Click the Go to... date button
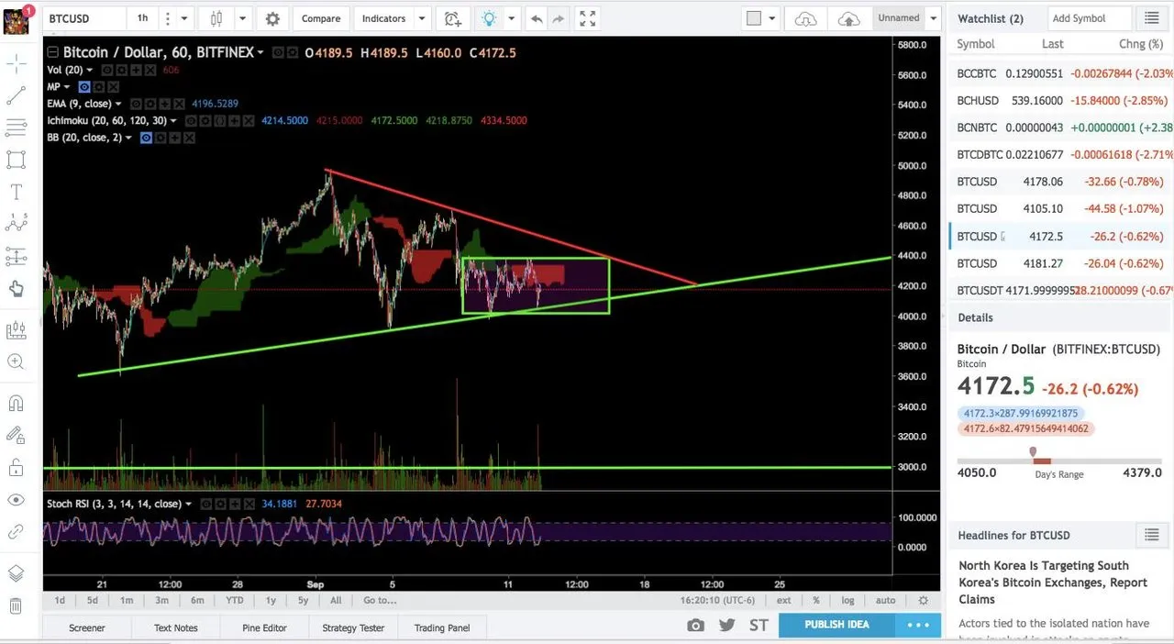This screenshot has height=644, width=1174. 380,600
